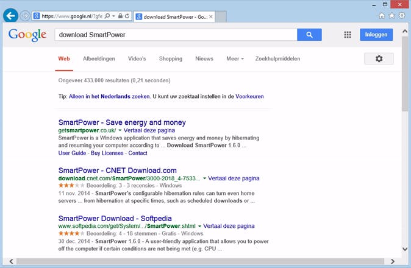Open the address bar dropdown arrow

click(x=113, y=16)
